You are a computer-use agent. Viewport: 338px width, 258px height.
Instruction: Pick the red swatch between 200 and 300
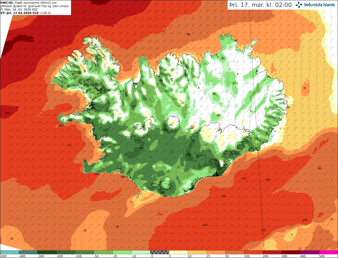click(272, 252)
